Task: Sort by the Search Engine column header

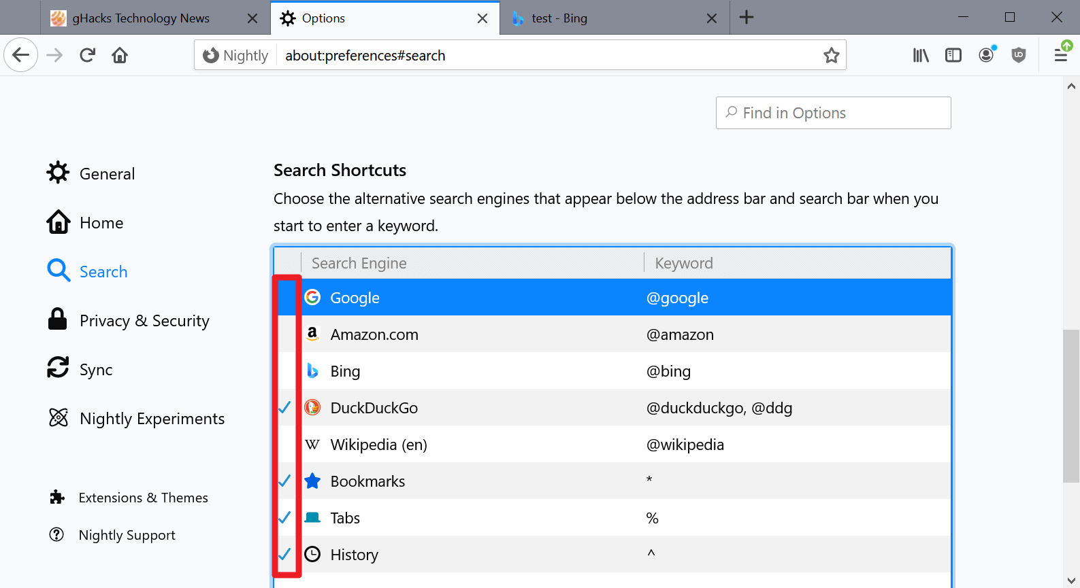Action: (472, 263)
